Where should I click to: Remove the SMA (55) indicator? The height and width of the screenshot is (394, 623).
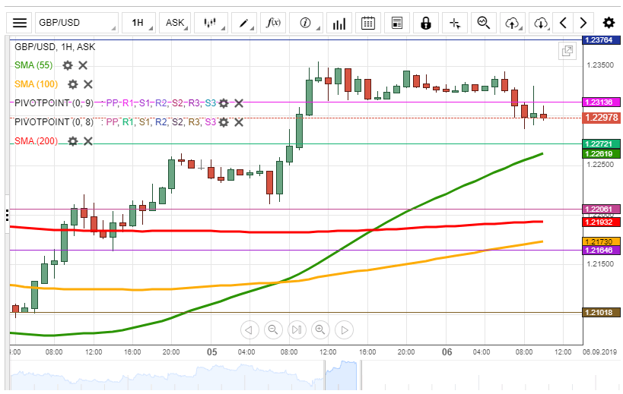click(x=83, y=65)
